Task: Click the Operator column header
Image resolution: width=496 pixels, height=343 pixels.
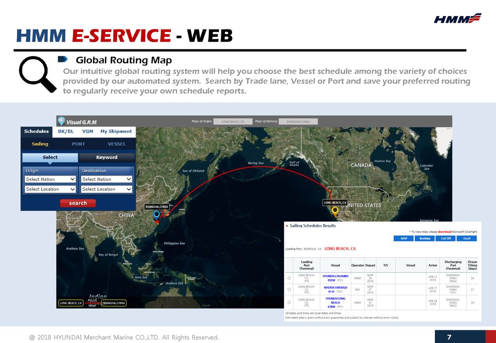Action: point(357,265)
